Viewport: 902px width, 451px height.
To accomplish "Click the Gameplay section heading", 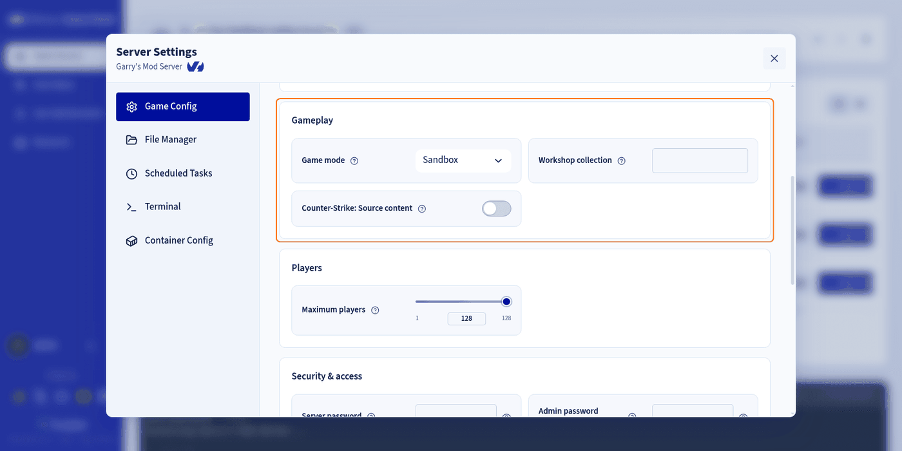I will 312,120.
